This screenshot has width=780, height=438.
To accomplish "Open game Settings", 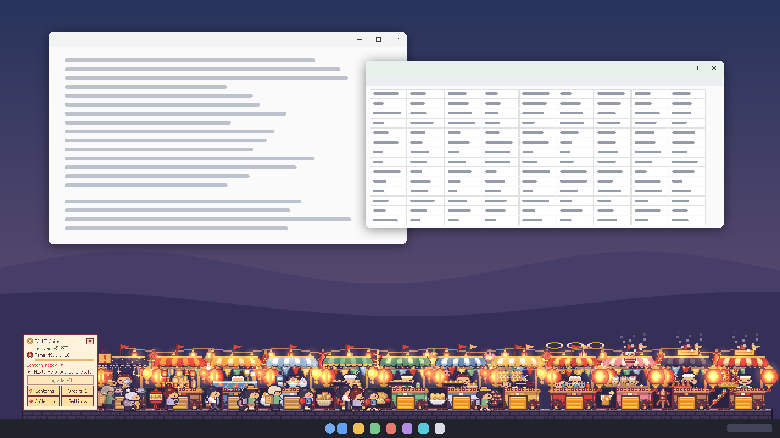I will point(78,401).
